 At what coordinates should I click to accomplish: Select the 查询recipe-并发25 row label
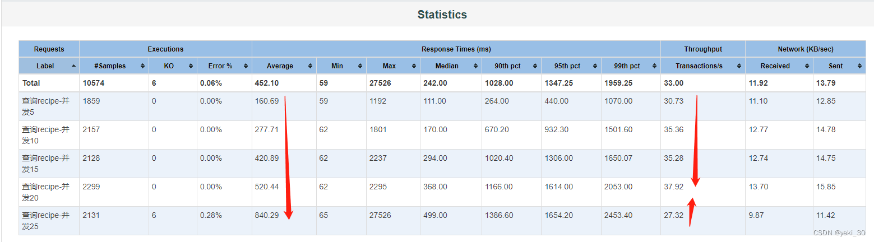point(45,221)
